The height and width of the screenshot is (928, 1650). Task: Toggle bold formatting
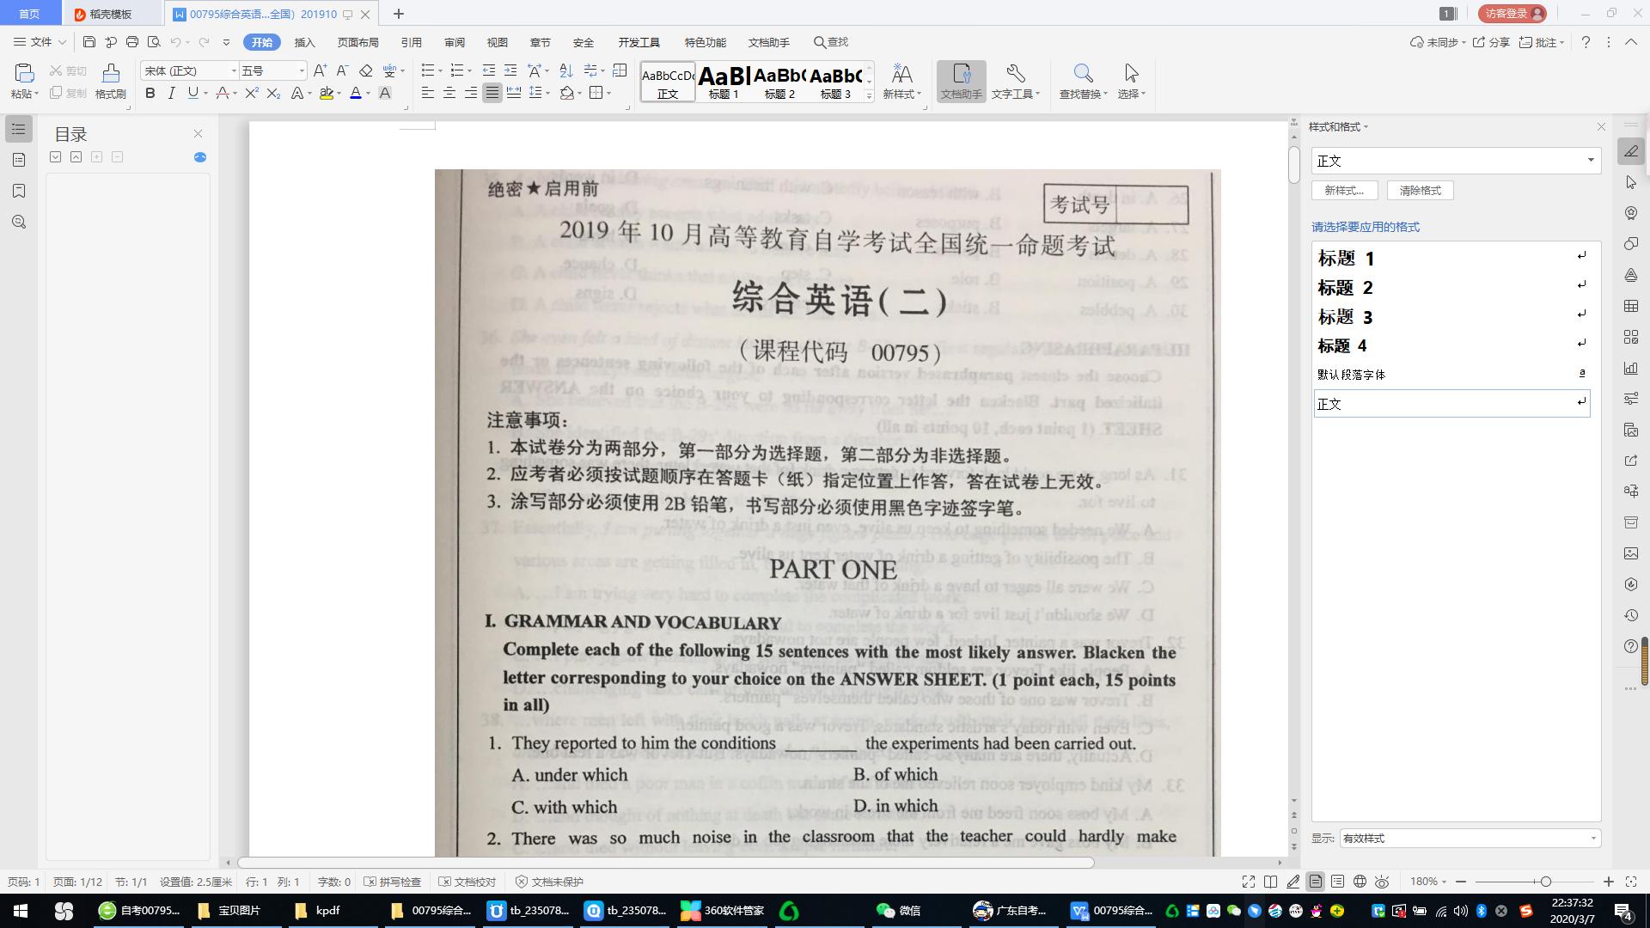pos(150,93)
